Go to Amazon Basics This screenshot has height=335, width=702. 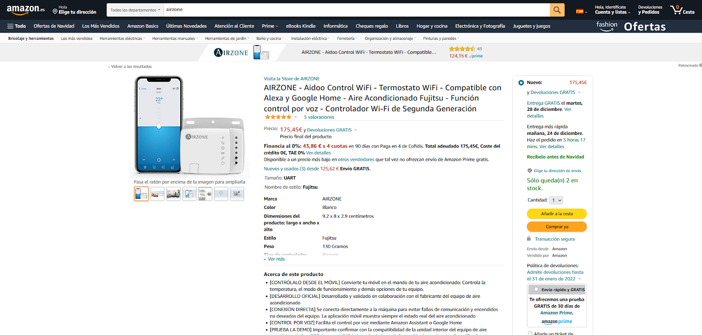[x=143, y=26]
